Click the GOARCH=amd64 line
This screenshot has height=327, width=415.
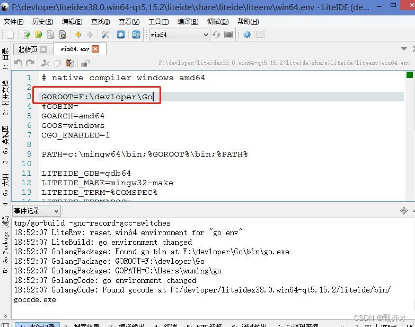[x=73, y=116]
